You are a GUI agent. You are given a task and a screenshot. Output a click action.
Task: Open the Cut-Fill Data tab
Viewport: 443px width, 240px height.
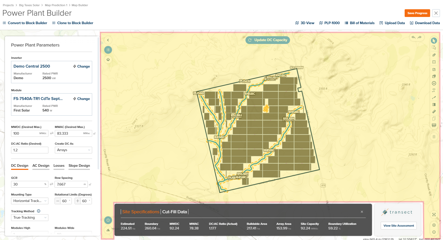tap(175, 212)
